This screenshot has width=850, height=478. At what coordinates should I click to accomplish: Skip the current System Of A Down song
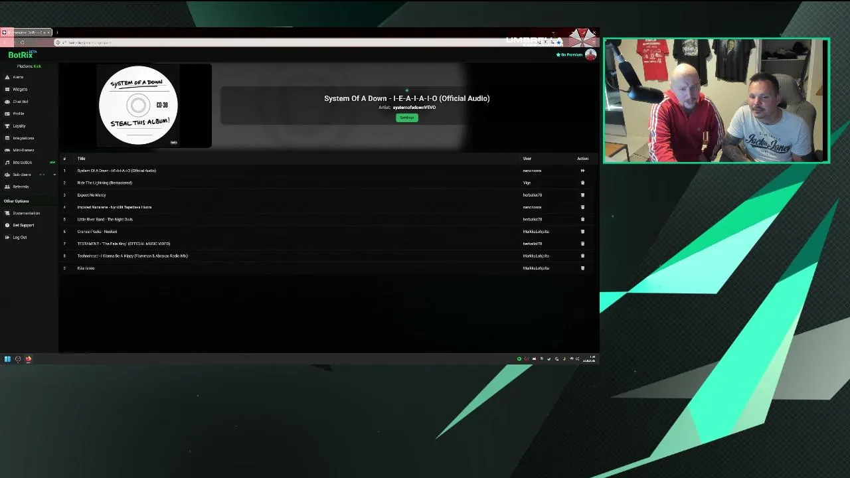click(x=582, y=171)
